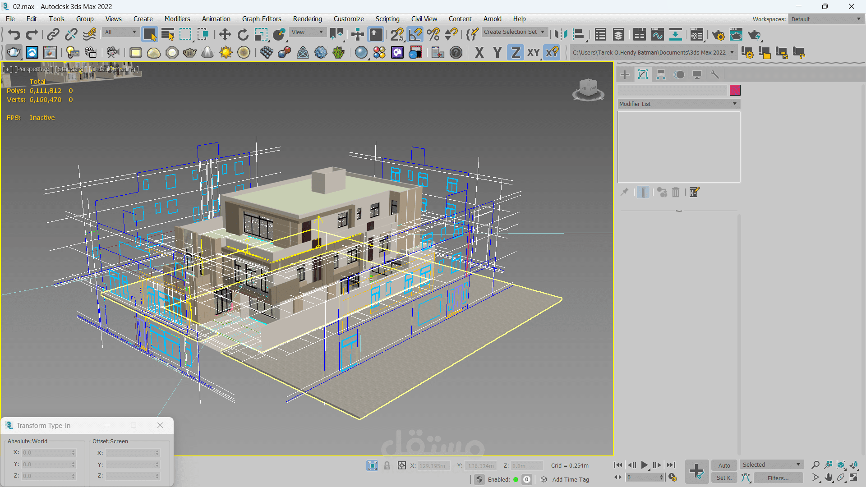This screenshot has height=487, width=866.
Task: Click the Filters... button
Action: pos(778,478)
